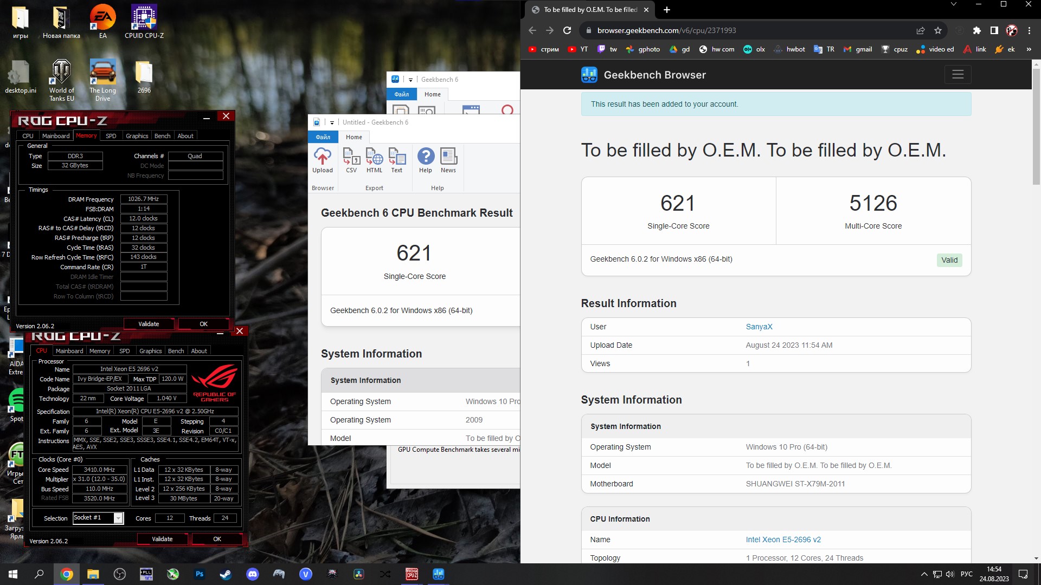Image resolution: width=1041 pixels, height=585 pixels.
Task: Open Файл menu in Untitled Geekbench 6 window
Action: click(x=323, y=137)
